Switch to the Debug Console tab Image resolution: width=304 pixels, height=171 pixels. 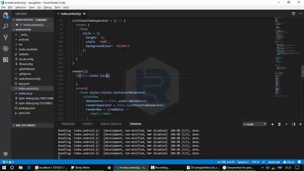(x=111, y=124)
